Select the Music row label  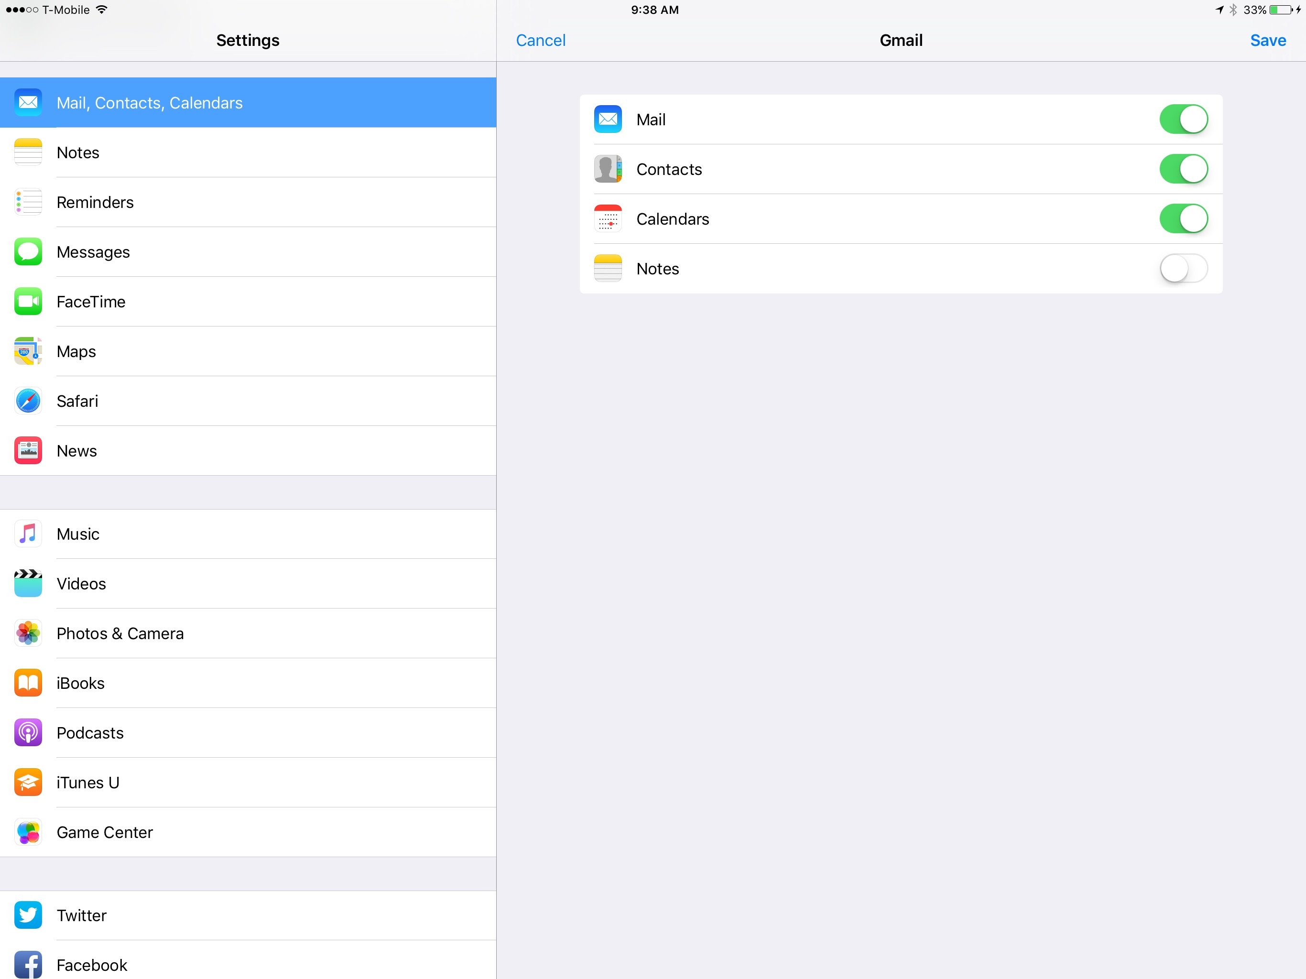[78, 534]
